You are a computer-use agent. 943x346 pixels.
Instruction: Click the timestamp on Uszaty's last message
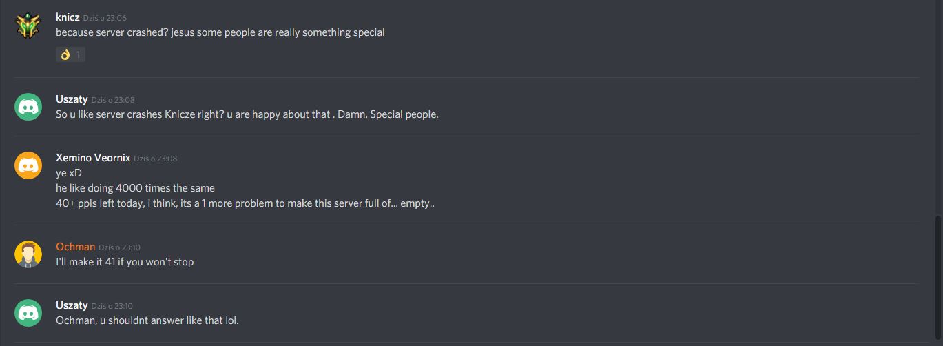coord(112,305)
